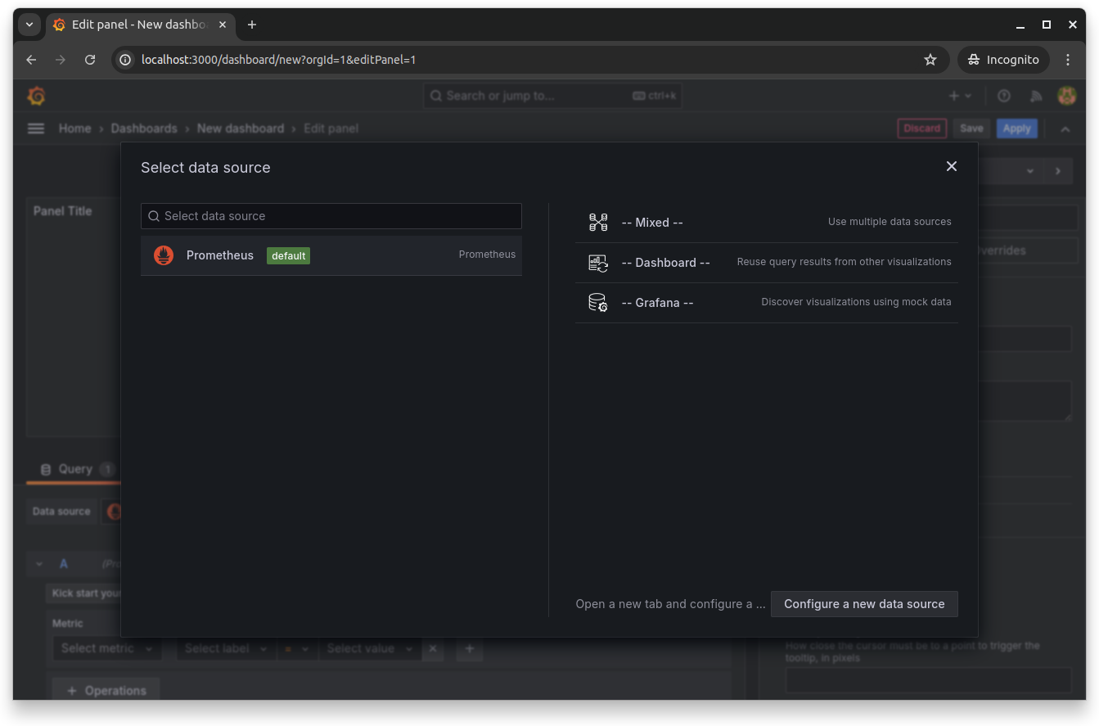Click the browser back arrow
The height and width of the screenshot is (726, 1099).
[x=31, y=60]
